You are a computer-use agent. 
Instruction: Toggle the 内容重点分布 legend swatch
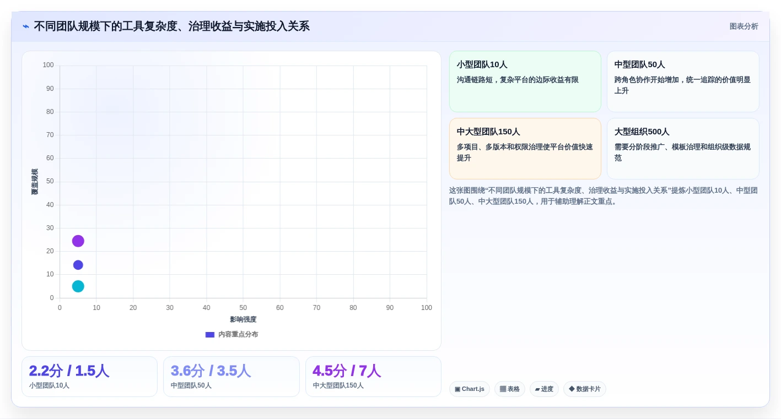(x=209, y=334)
